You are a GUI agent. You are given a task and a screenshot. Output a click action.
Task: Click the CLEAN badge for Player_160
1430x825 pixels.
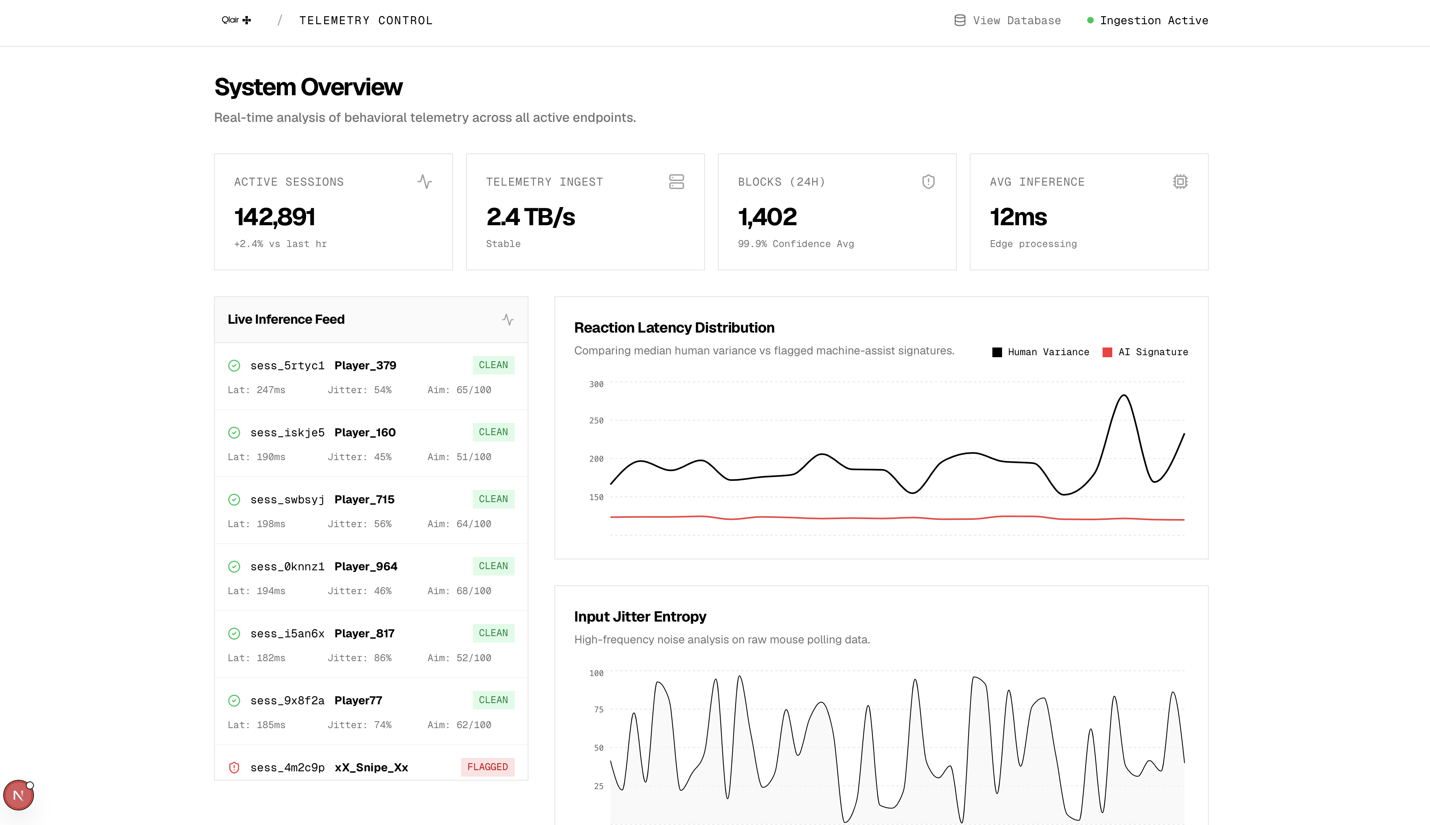pyautogui.click(x=493, y=432)
